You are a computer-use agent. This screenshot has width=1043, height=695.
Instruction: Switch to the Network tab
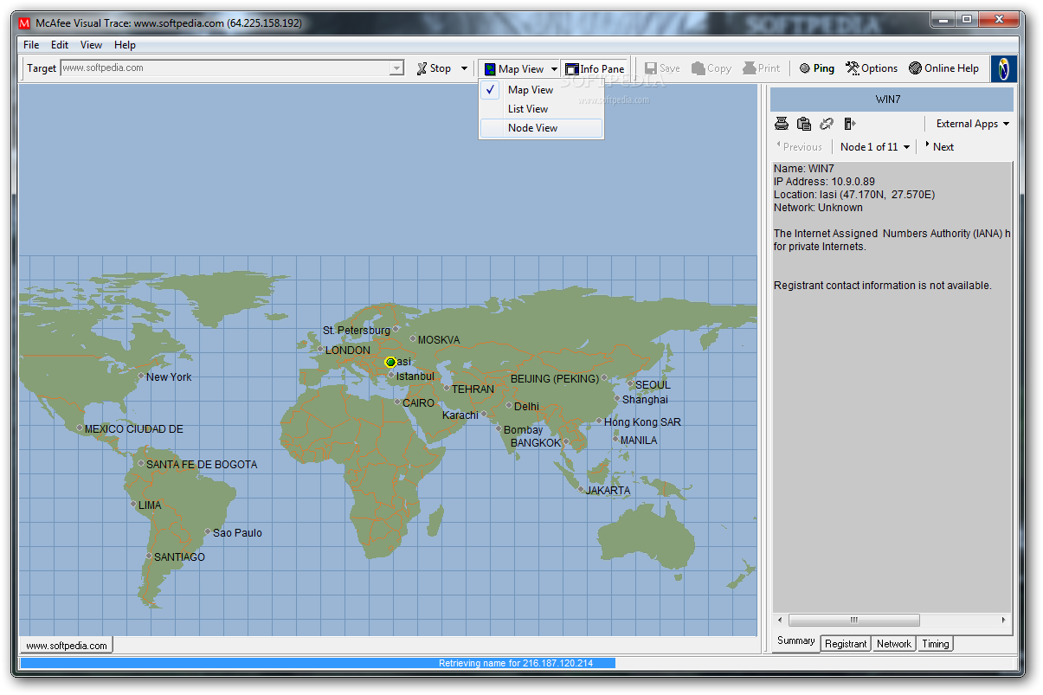click(893, 644)
